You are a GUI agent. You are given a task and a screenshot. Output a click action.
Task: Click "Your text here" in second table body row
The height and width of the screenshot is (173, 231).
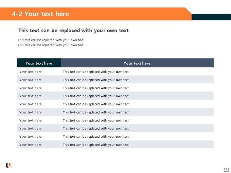[x=31, y=80]
